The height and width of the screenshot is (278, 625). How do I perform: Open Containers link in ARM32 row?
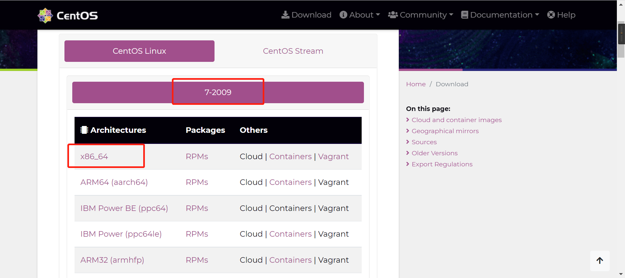pos(290,260)
